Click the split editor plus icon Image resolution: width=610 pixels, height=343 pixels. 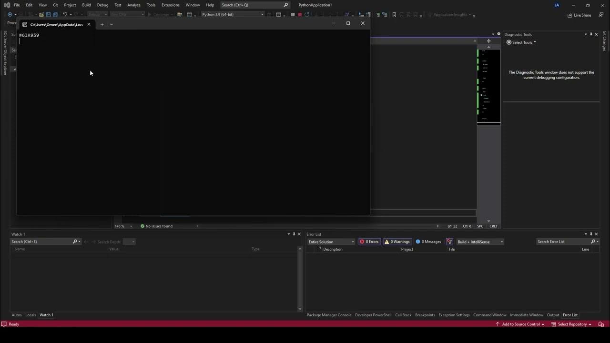pos(488,40)
